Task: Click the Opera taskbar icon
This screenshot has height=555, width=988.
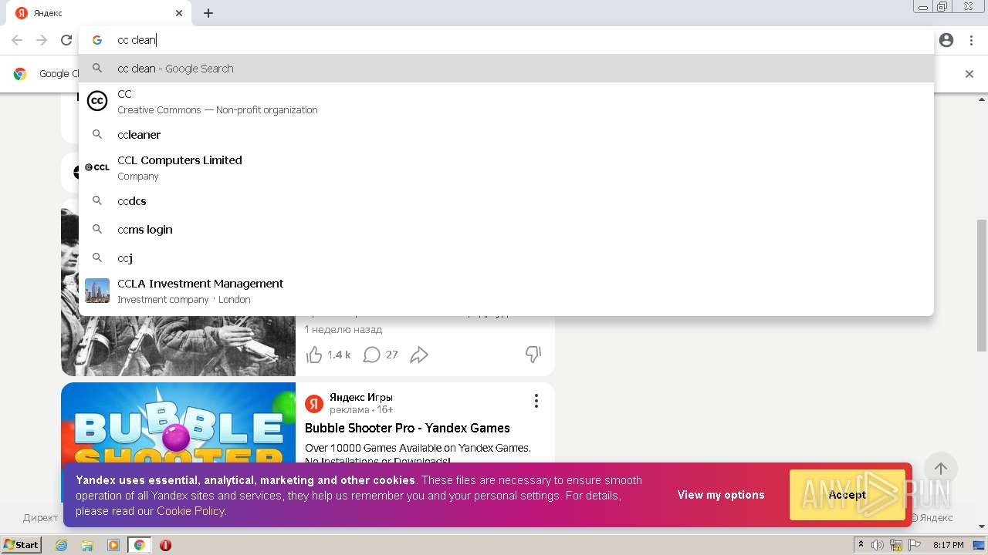Action: pyautogui.click(x=165, y=545)
